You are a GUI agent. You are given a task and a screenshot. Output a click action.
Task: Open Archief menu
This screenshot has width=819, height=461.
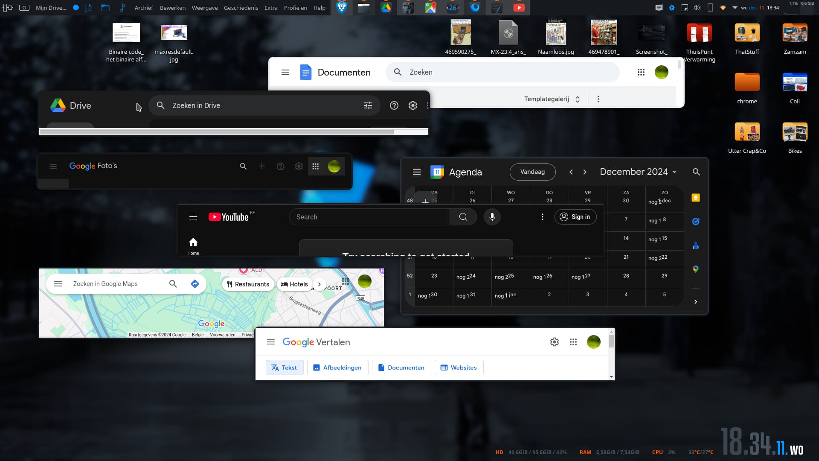pyautogui.click(x=144, y=8)
